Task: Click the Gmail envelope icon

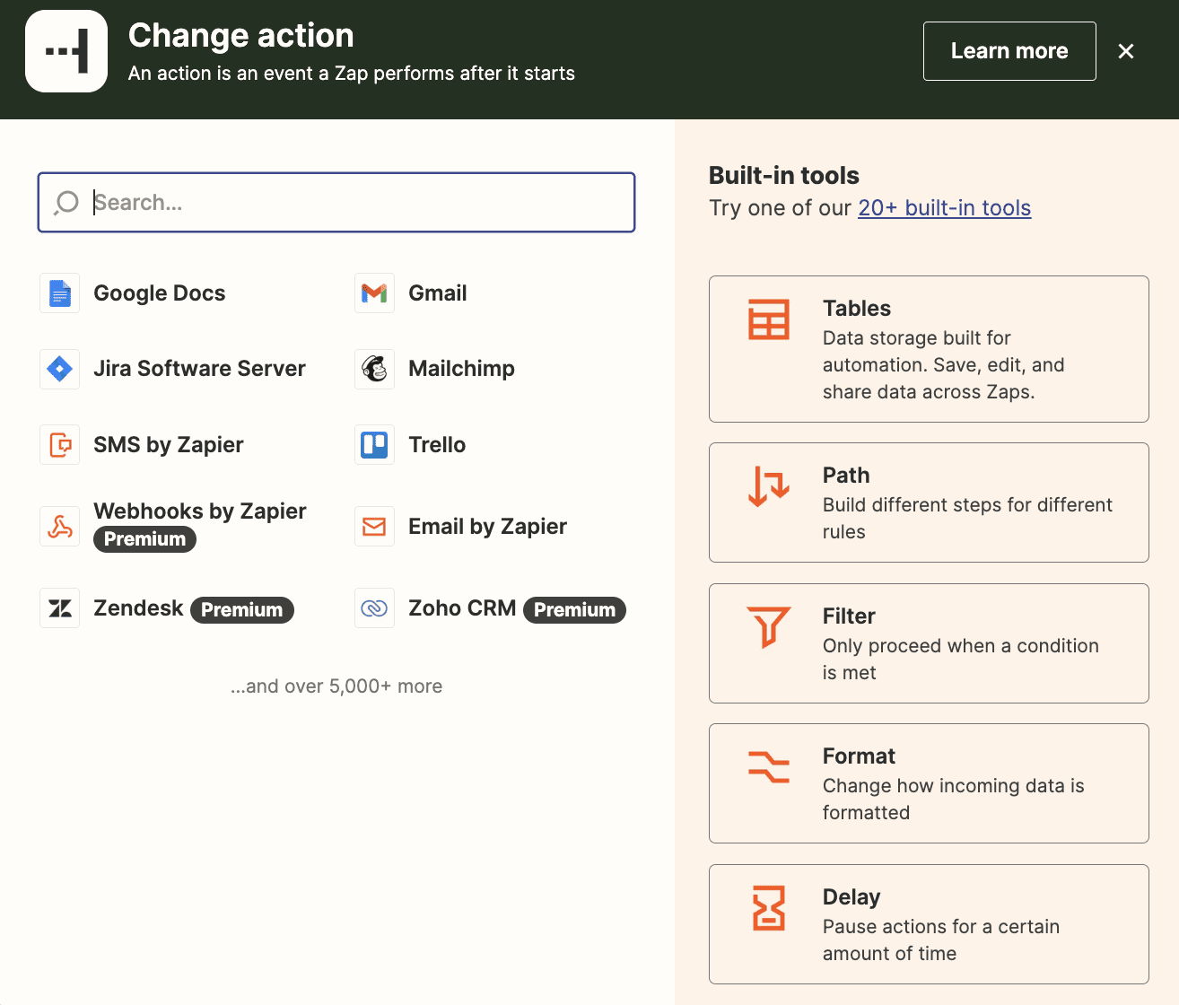Action: pos(374,293)
